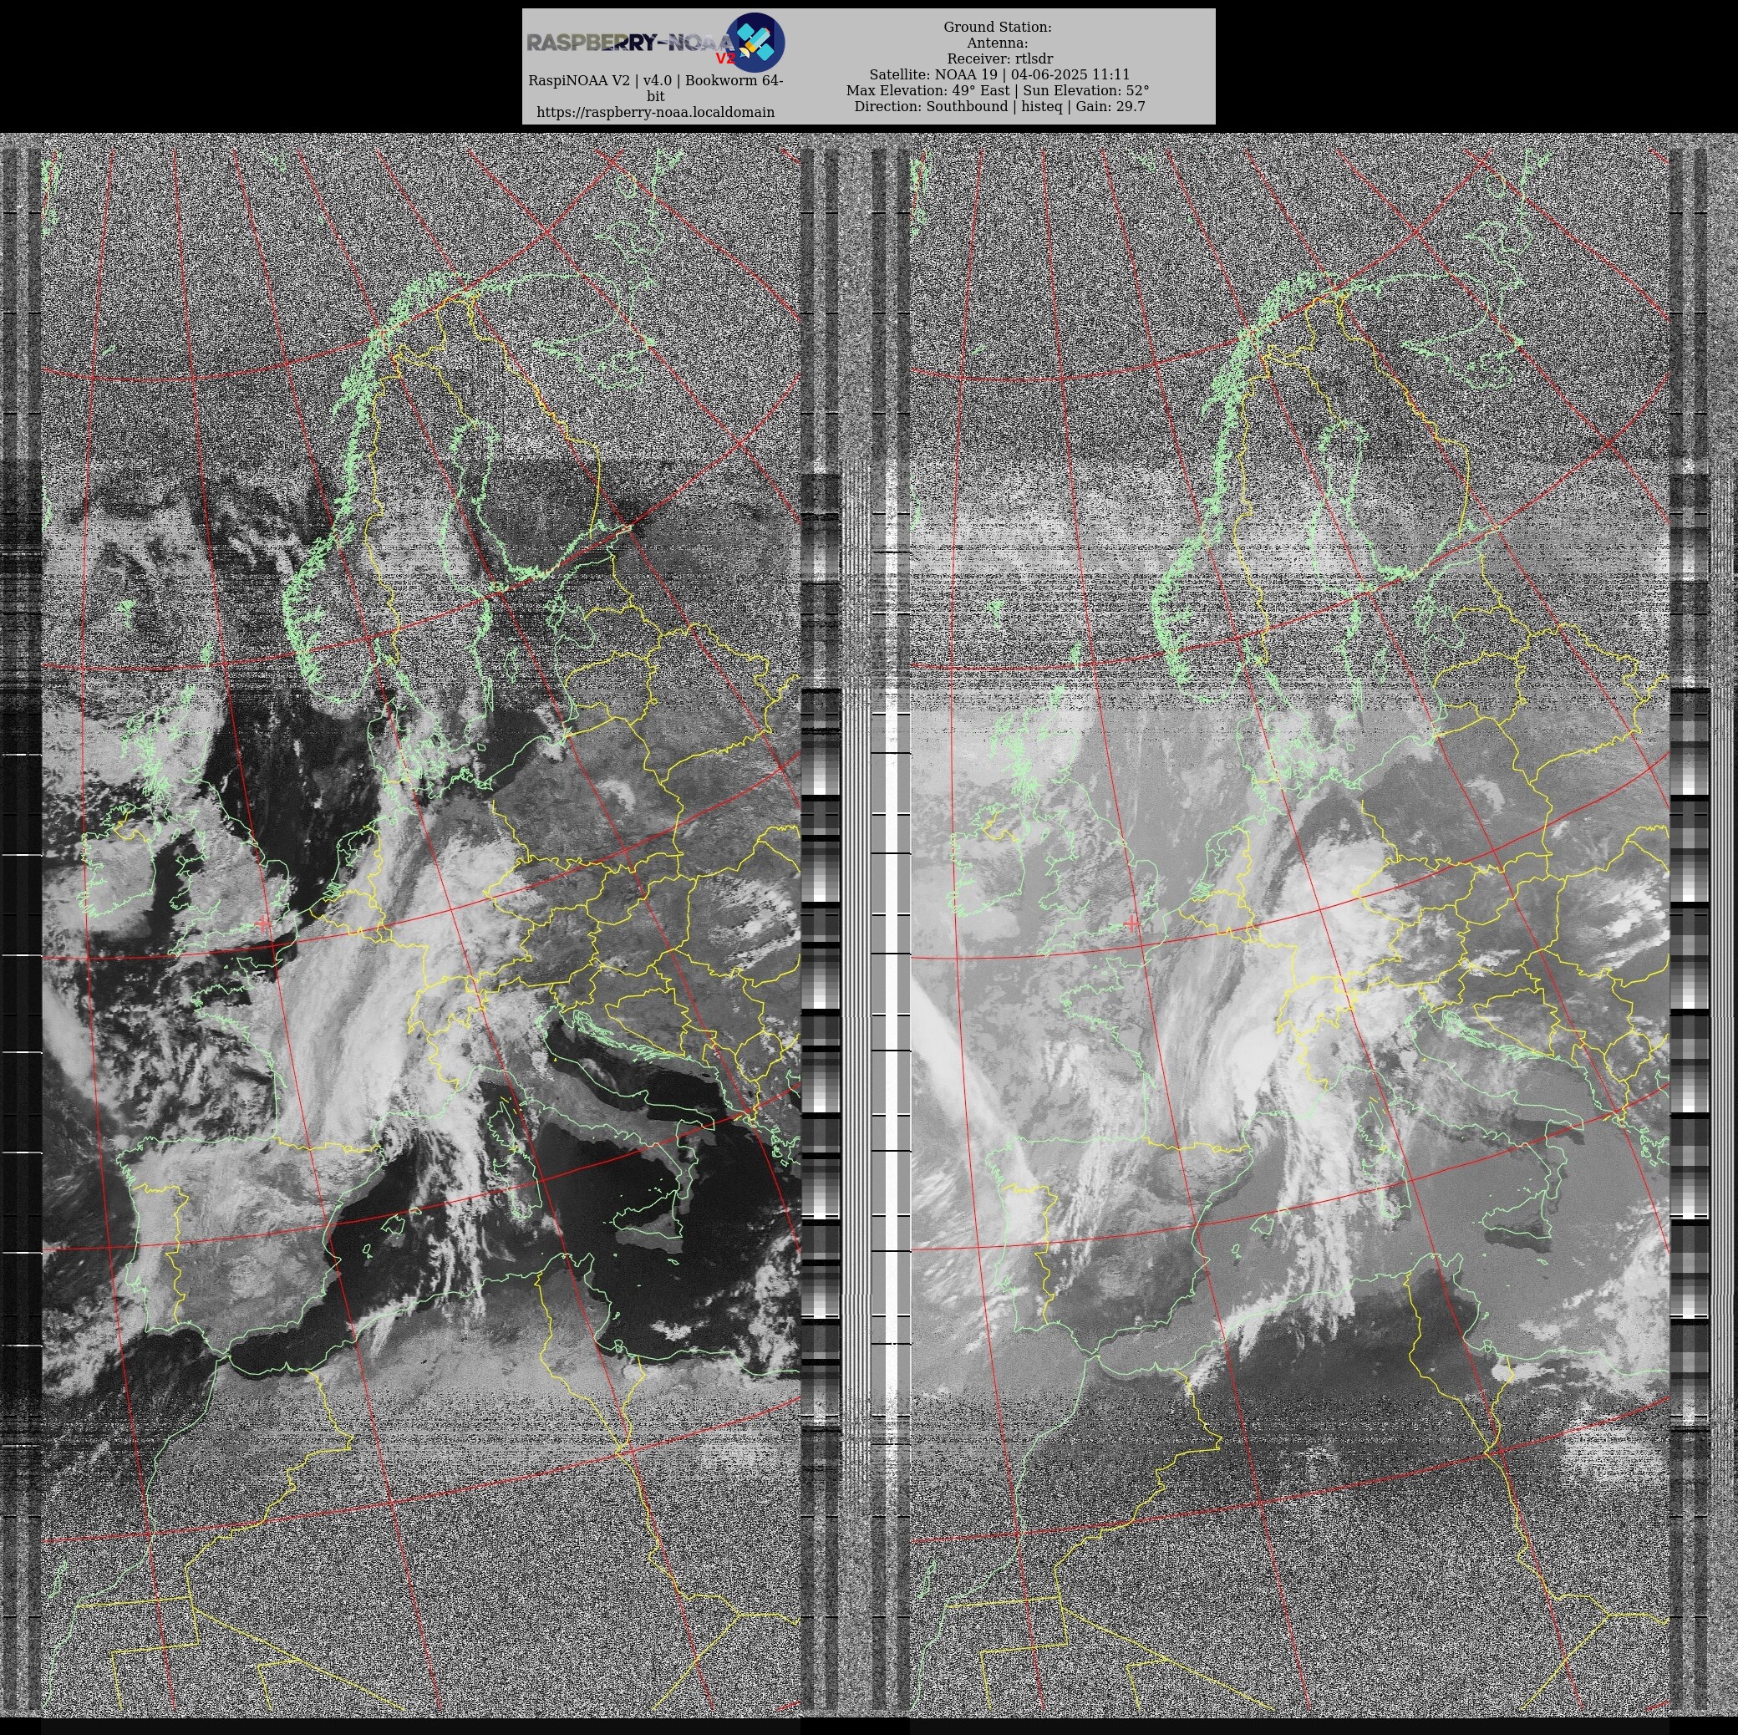Click the 'RaspiNOAA V2 | v4.0 | Bookworm 64-bit' line
Viewport: 1738px width, 1735px height.
[x=655, y=89]
